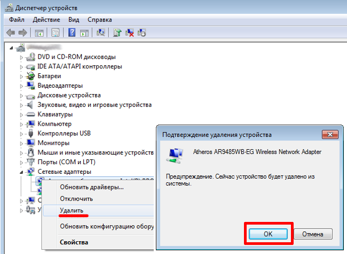Viewport: 347px width, 254px height.
Task: Expand the Контроллеры USB node
Action: 22,134
